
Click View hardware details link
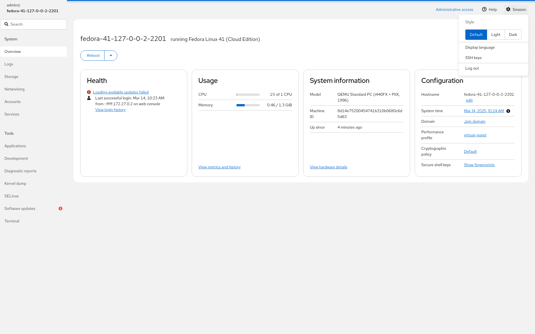point(329,167)
